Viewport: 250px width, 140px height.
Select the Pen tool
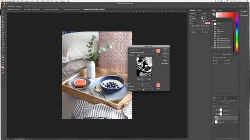point(3,47)
